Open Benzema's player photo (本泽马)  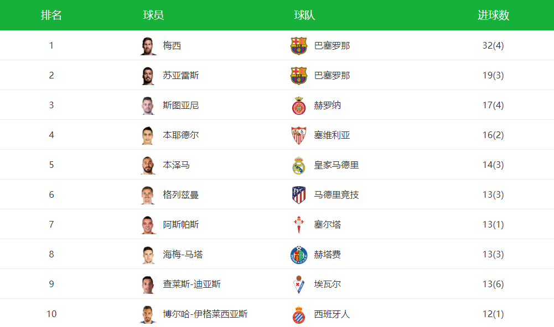(148, 165)
